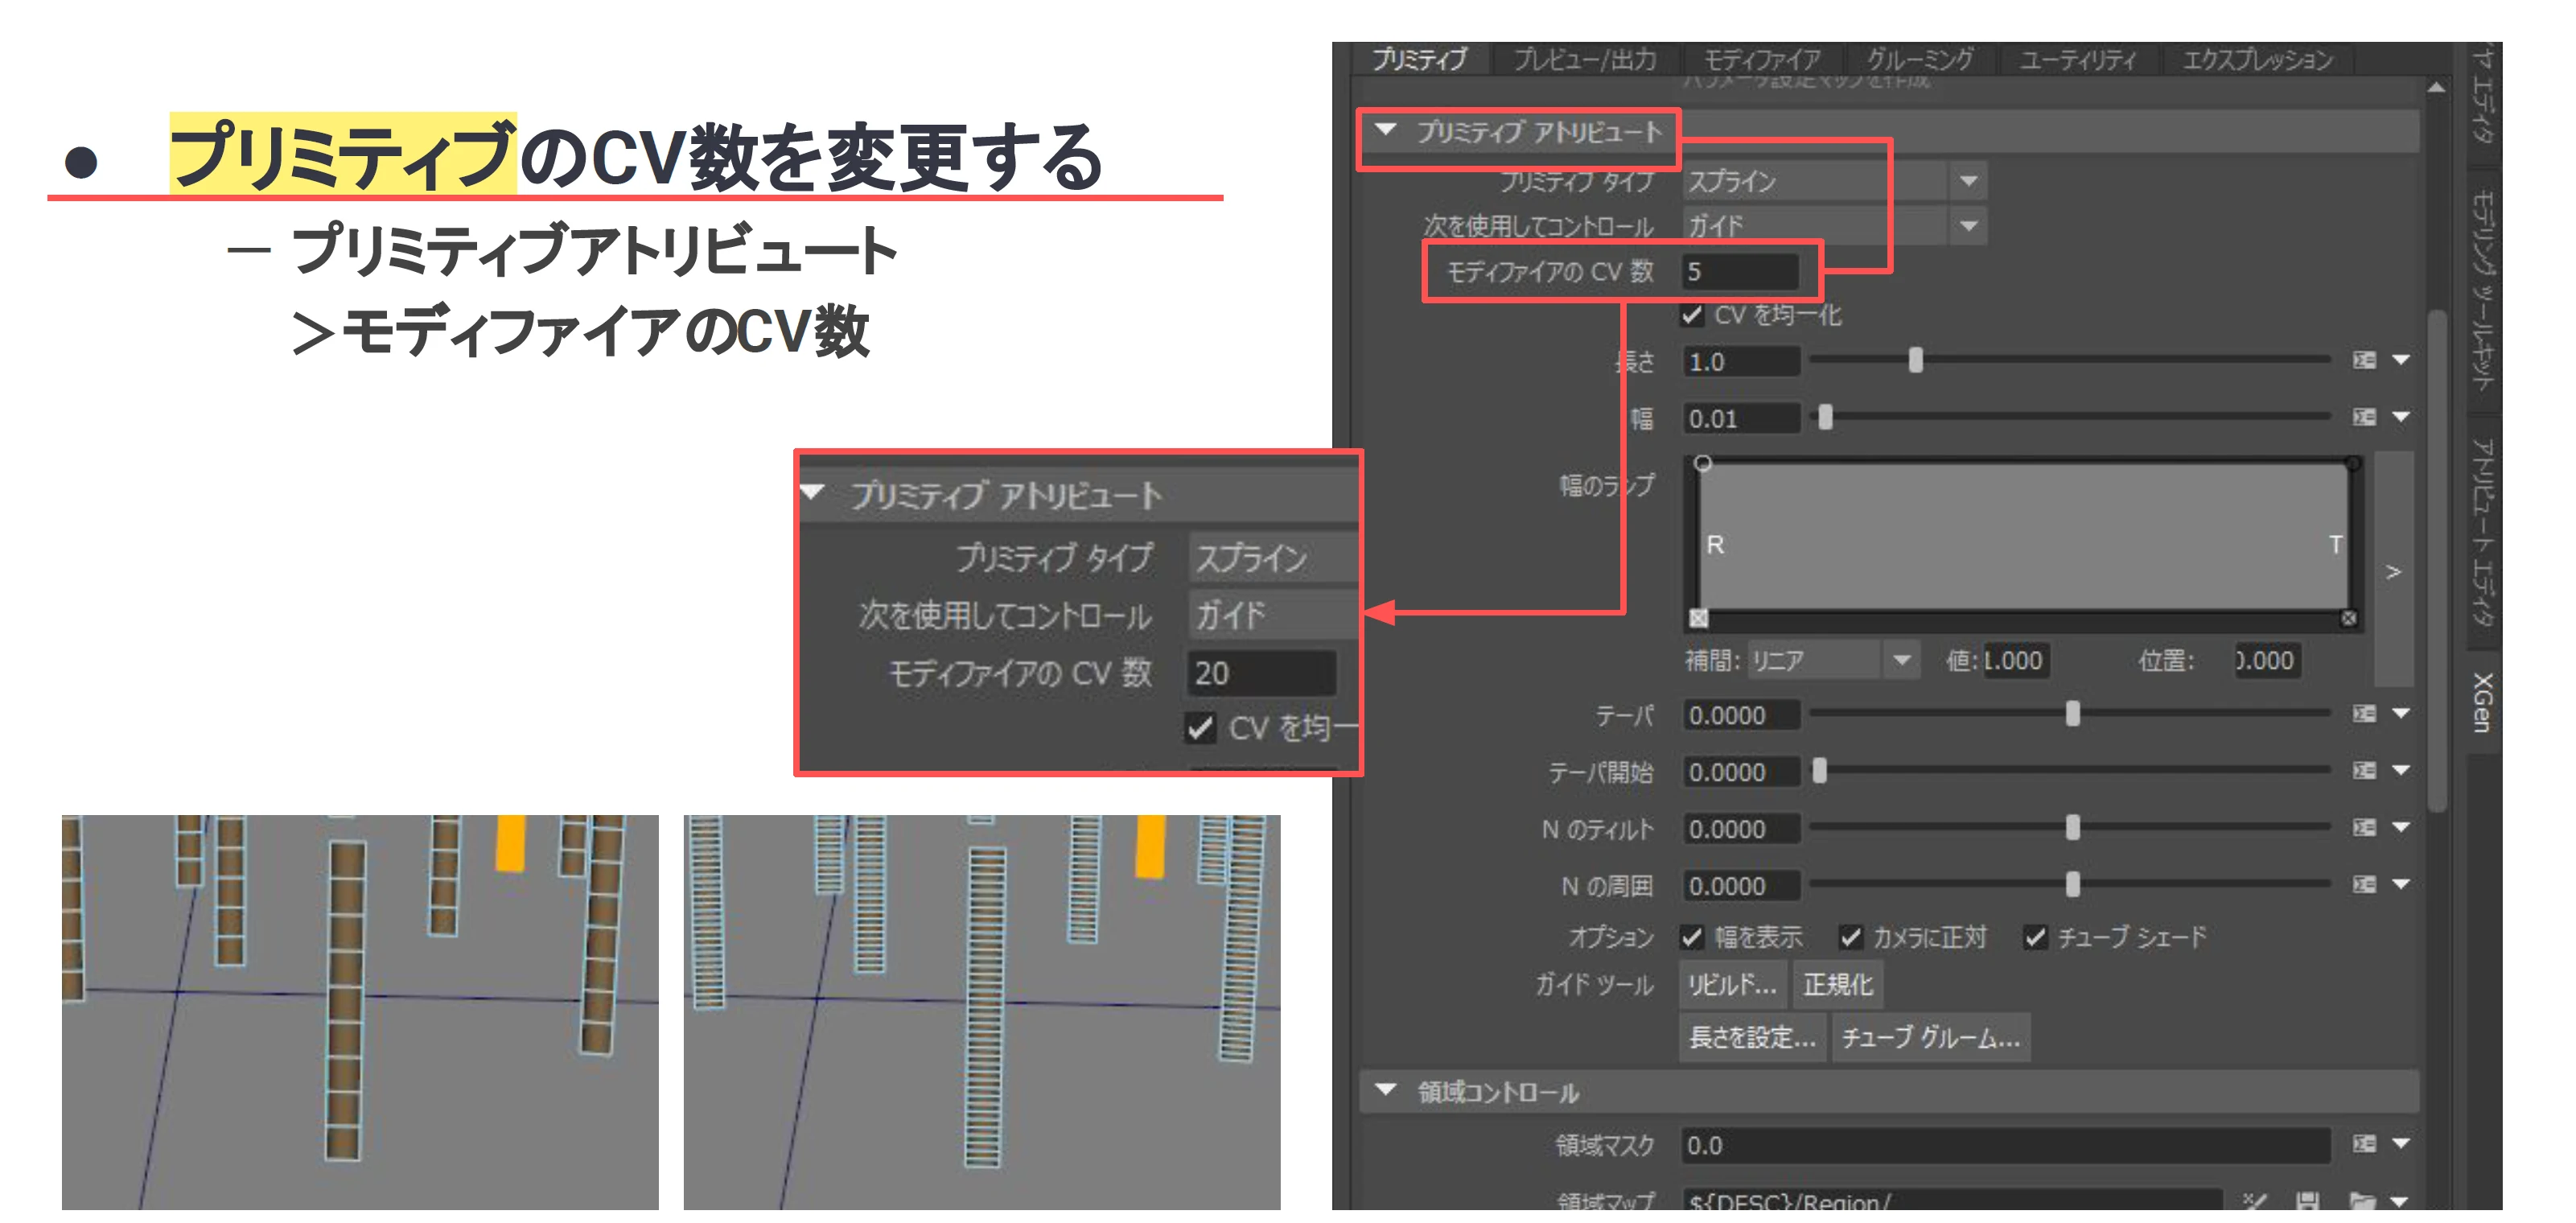
Task: Open the dropdown arrow menu for 幅
Action: [2401, 417]
